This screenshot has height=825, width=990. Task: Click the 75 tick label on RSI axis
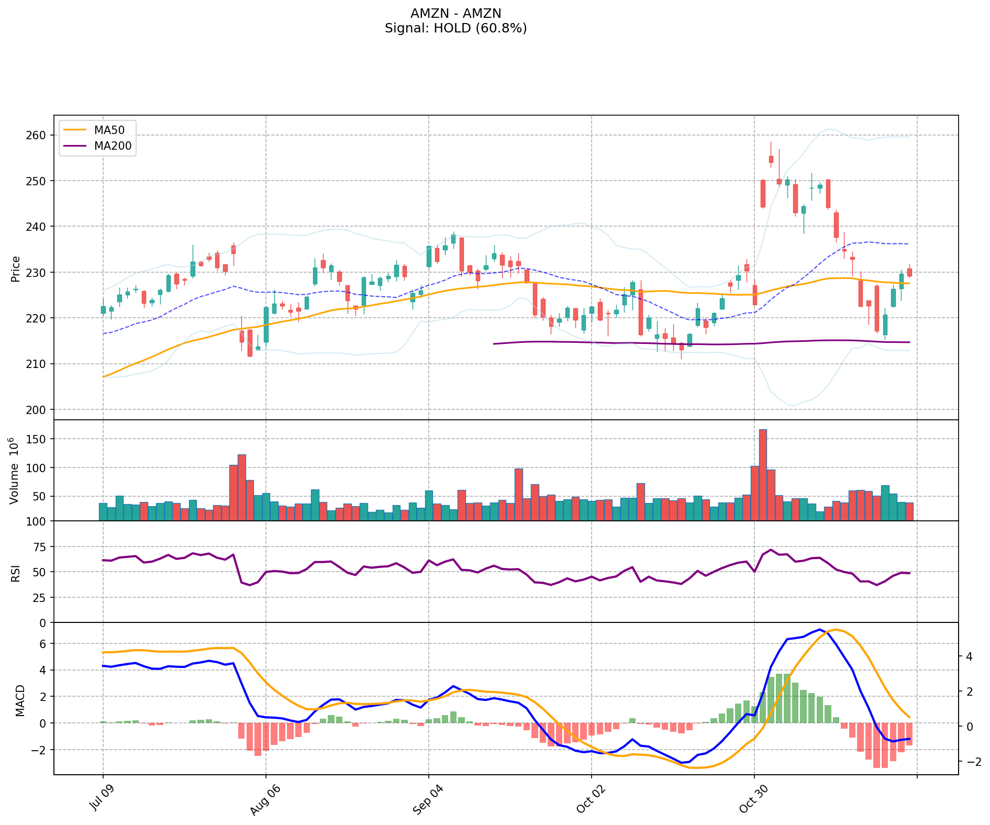click(x=40, y=547)
